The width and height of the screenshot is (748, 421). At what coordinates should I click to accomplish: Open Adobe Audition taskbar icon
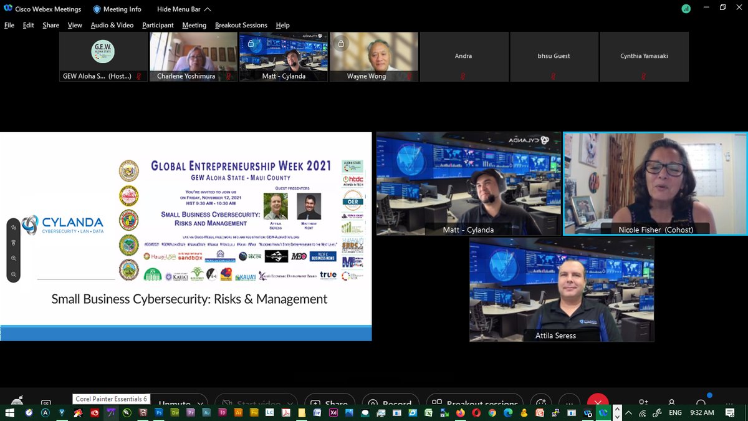click(x=207, y=413)
